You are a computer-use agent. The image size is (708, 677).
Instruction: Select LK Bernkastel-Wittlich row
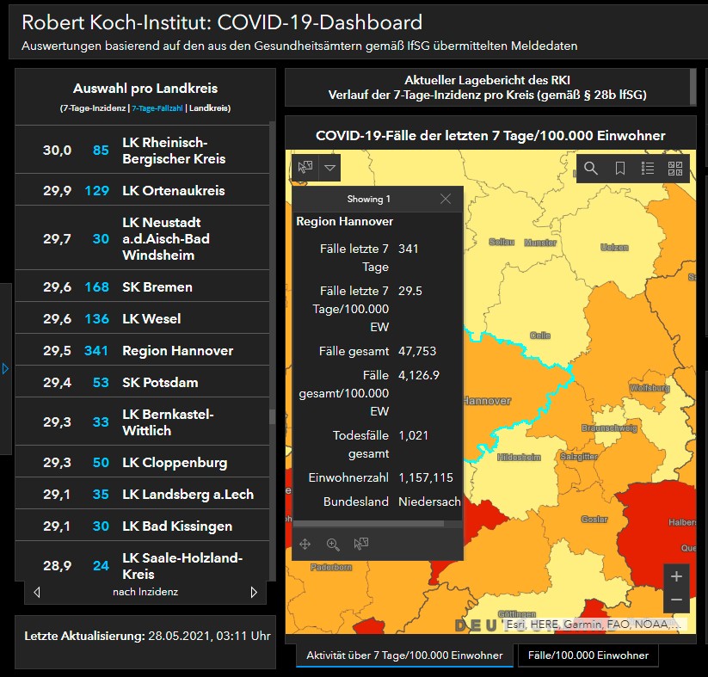coord(142,422)
